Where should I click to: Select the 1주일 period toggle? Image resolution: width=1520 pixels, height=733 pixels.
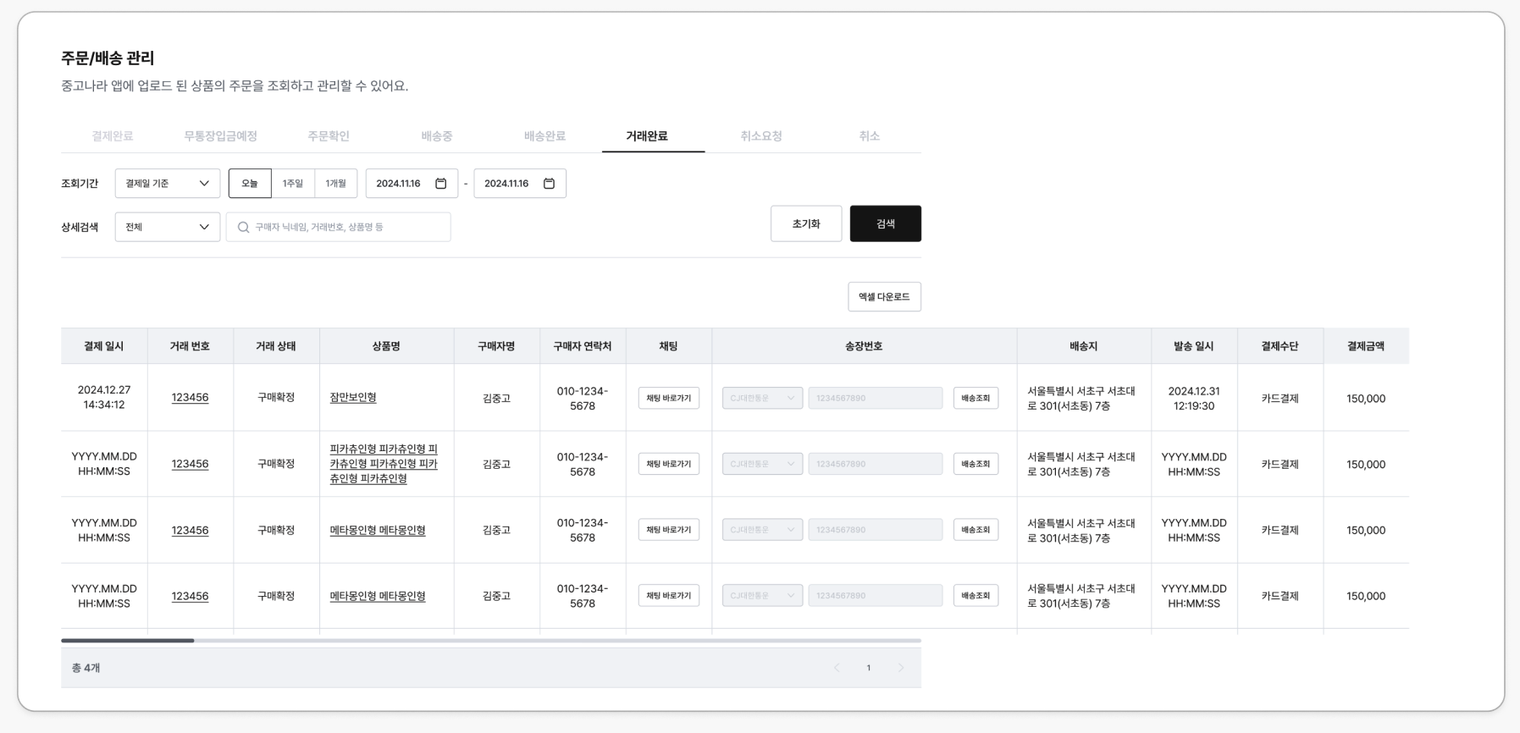point(293,184)
